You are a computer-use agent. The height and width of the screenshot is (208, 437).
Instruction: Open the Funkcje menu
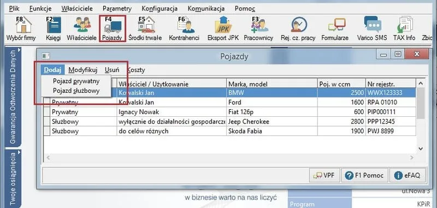[x=40, y=9]
